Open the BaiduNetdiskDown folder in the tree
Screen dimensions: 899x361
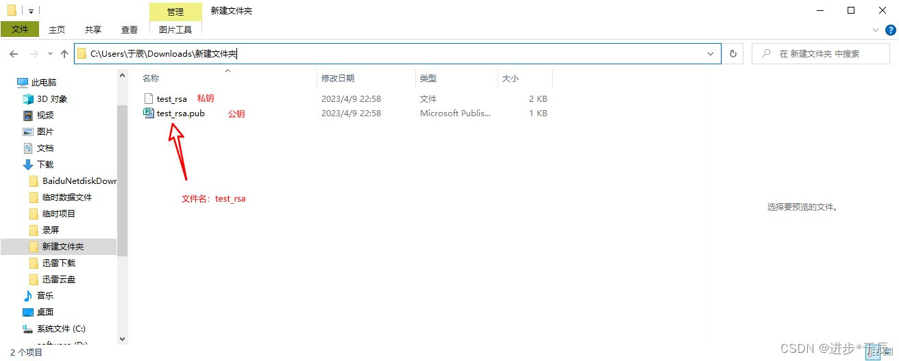79,181
